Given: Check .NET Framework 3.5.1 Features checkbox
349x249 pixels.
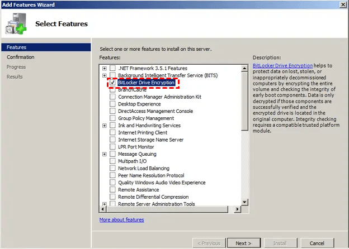Looking at the screenshot, I should 112,68.
